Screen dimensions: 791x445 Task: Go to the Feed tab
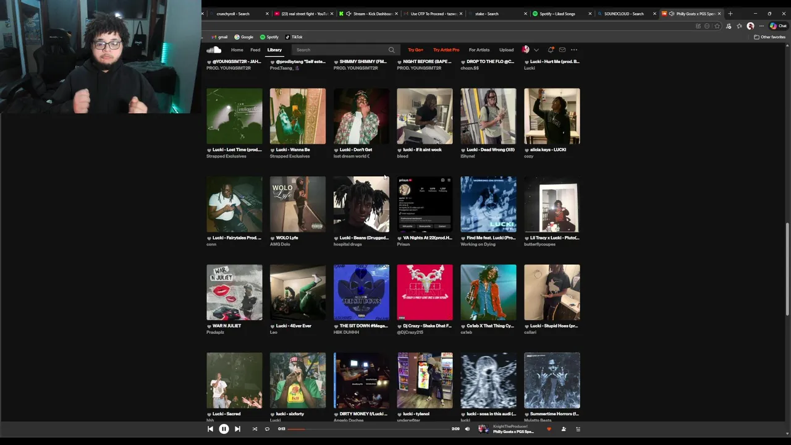click(x=255, y=50)
